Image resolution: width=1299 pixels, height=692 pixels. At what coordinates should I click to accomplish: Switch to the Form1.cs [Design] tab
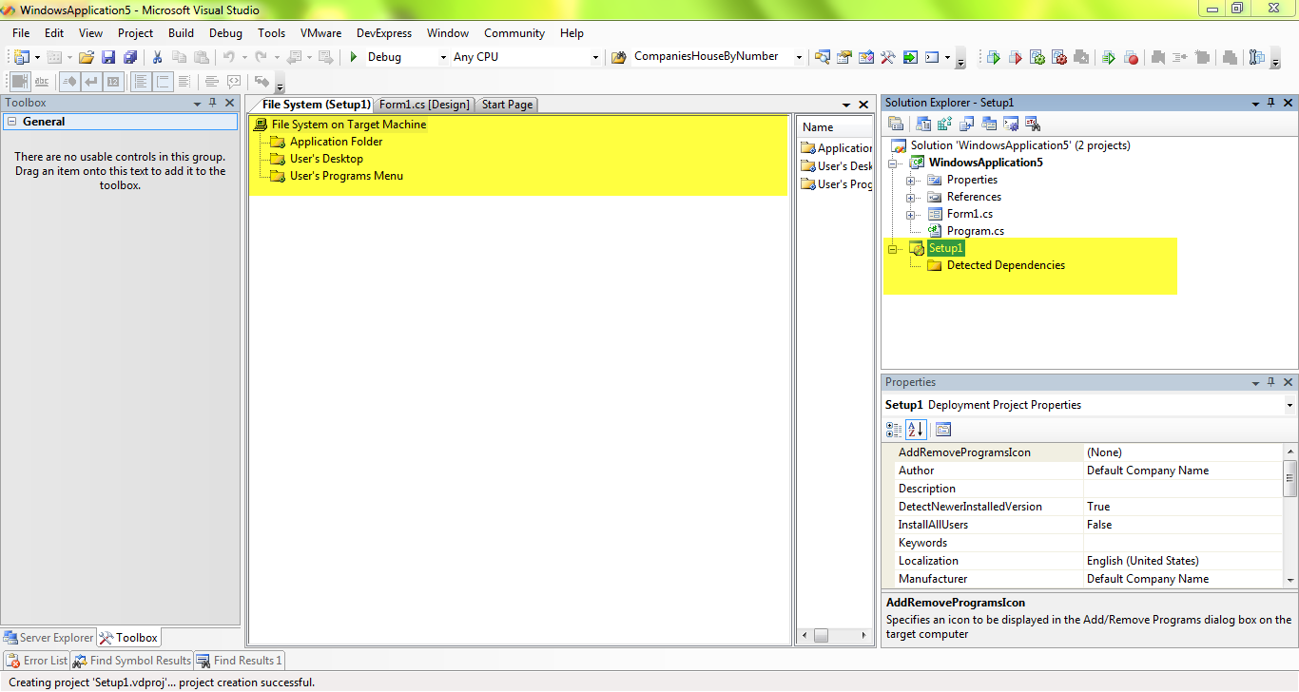pos(424,105)
